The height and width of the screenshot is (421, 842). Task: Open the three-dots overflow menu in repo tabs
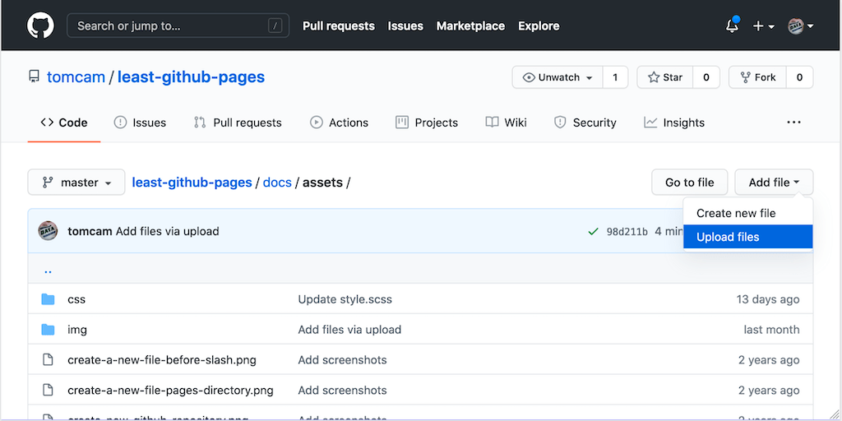[793, 123]
